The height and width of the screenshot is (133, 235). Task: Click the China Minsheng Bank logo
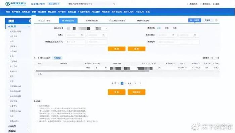[x=15, y=4]
